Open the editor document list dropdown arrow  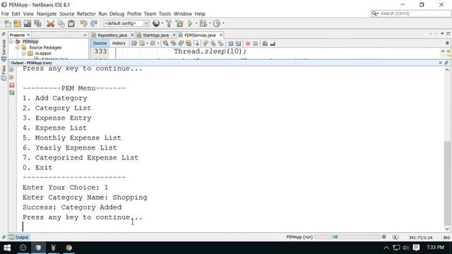point(443,34)
